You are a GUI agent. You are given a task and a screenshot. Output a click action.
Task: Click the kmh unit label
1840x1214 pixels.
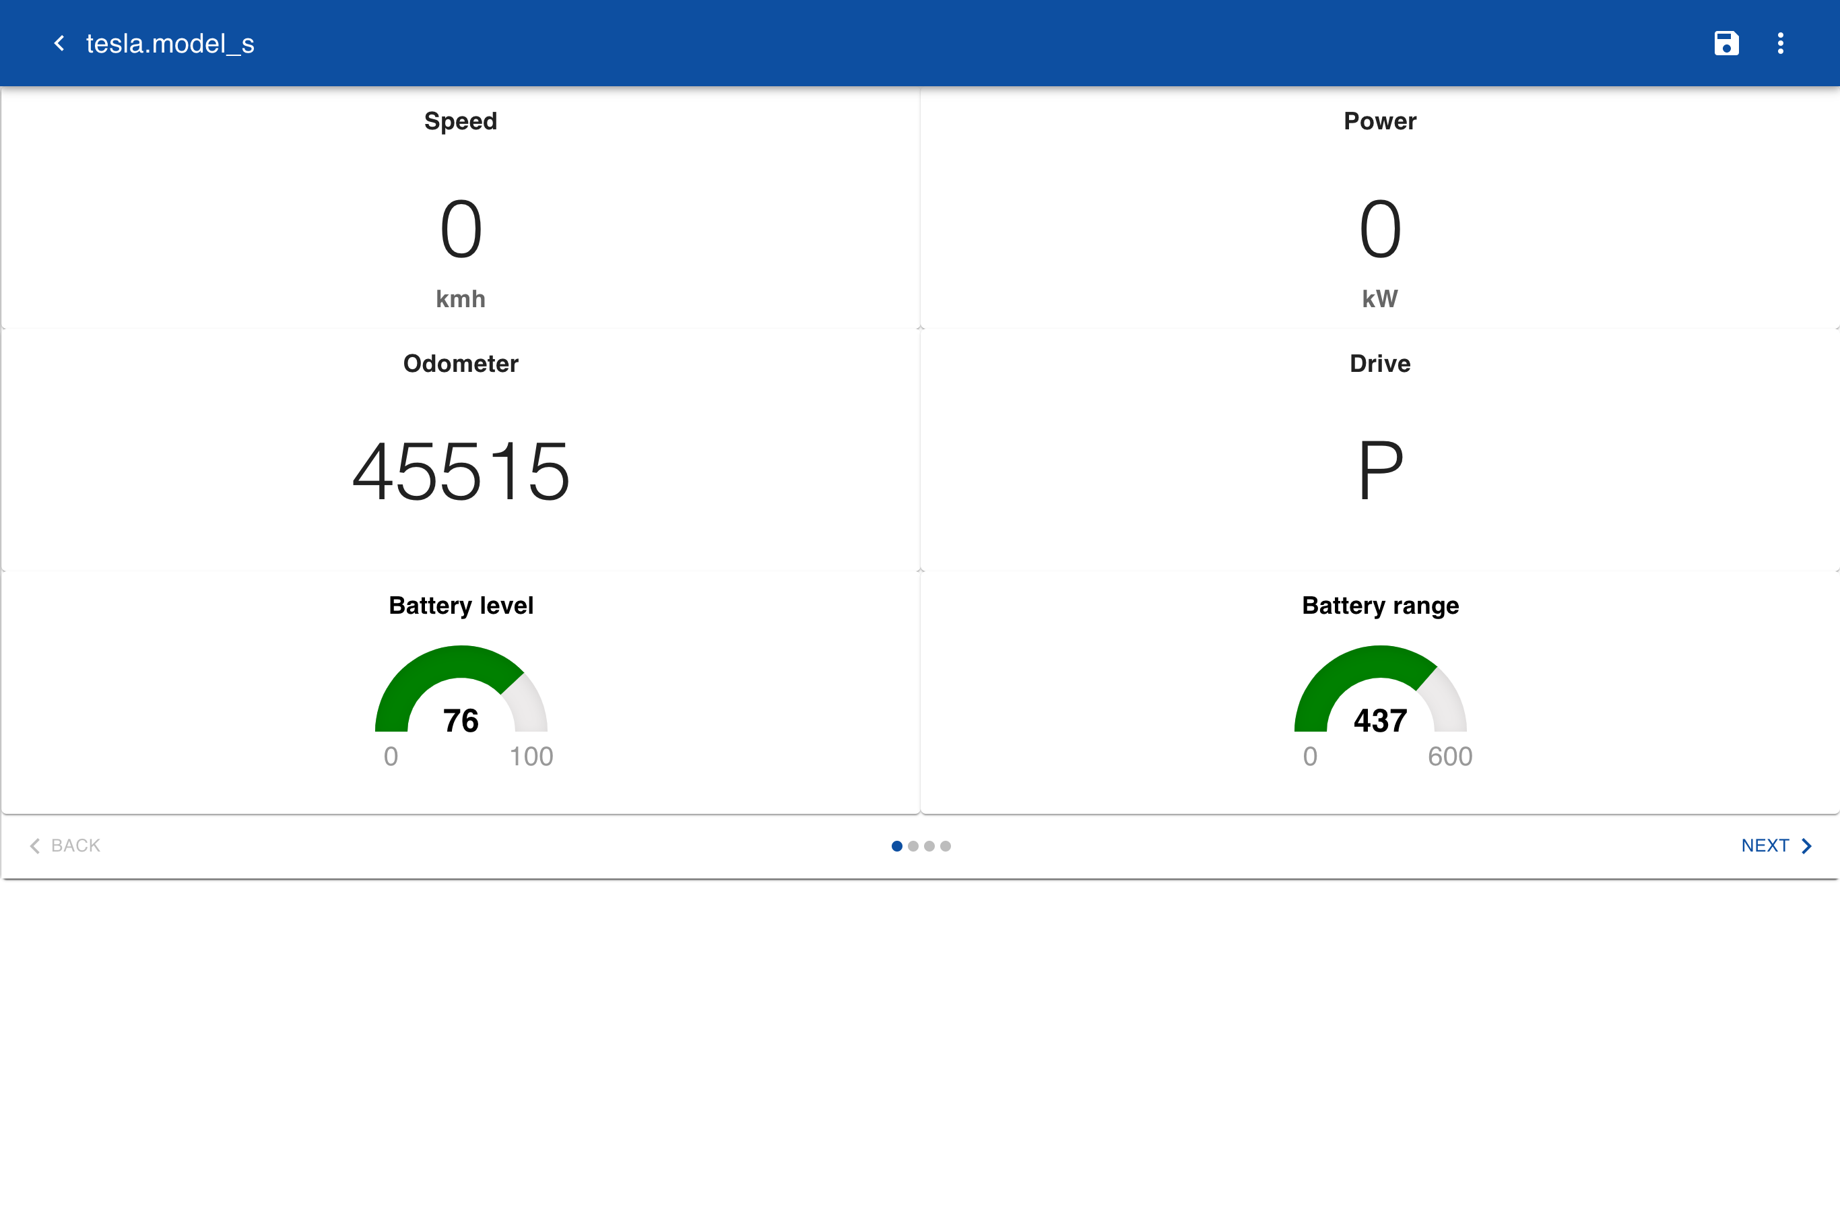(461, 299)
